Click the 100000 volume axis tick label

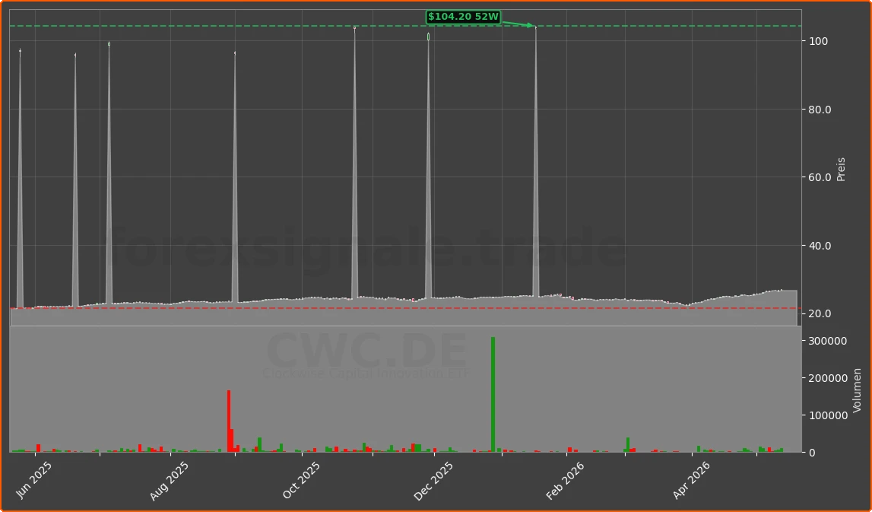(x=828, y=415)
